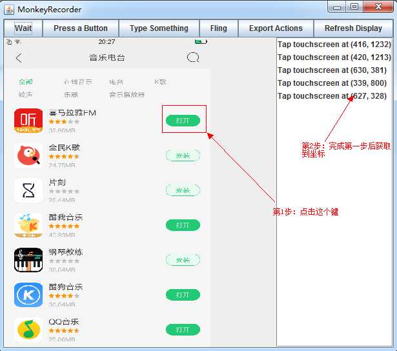This screenshot has width=397, height=351.
Task: Select the 铃声 category tab
Action: click(x=26, y=95)
